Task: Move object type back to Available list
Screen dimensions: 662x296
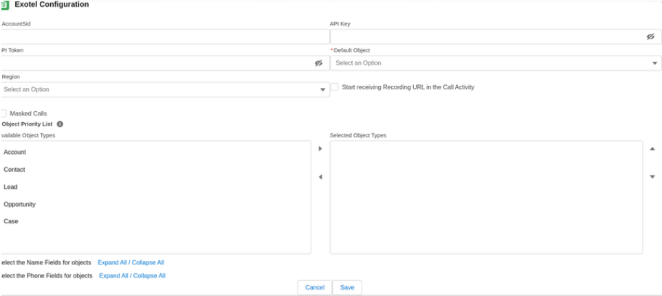Action: point(320,177)
